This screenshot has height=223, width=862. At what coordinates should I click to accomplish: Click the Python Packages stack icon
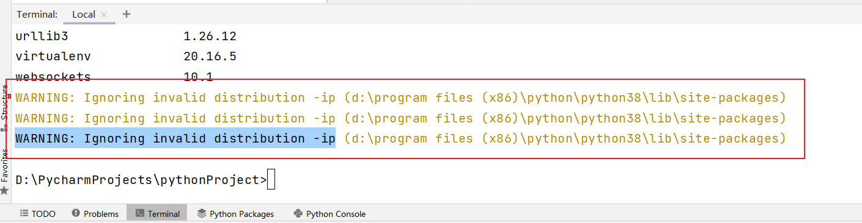201,213
